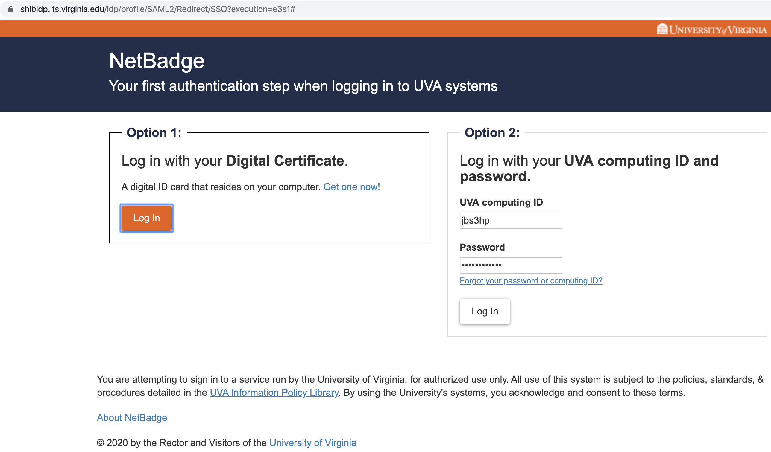Image resolution: width=771 pixels, height=452 pixels.
Task: Click Forgot your password or computing ID
Action: coord(531,280)
